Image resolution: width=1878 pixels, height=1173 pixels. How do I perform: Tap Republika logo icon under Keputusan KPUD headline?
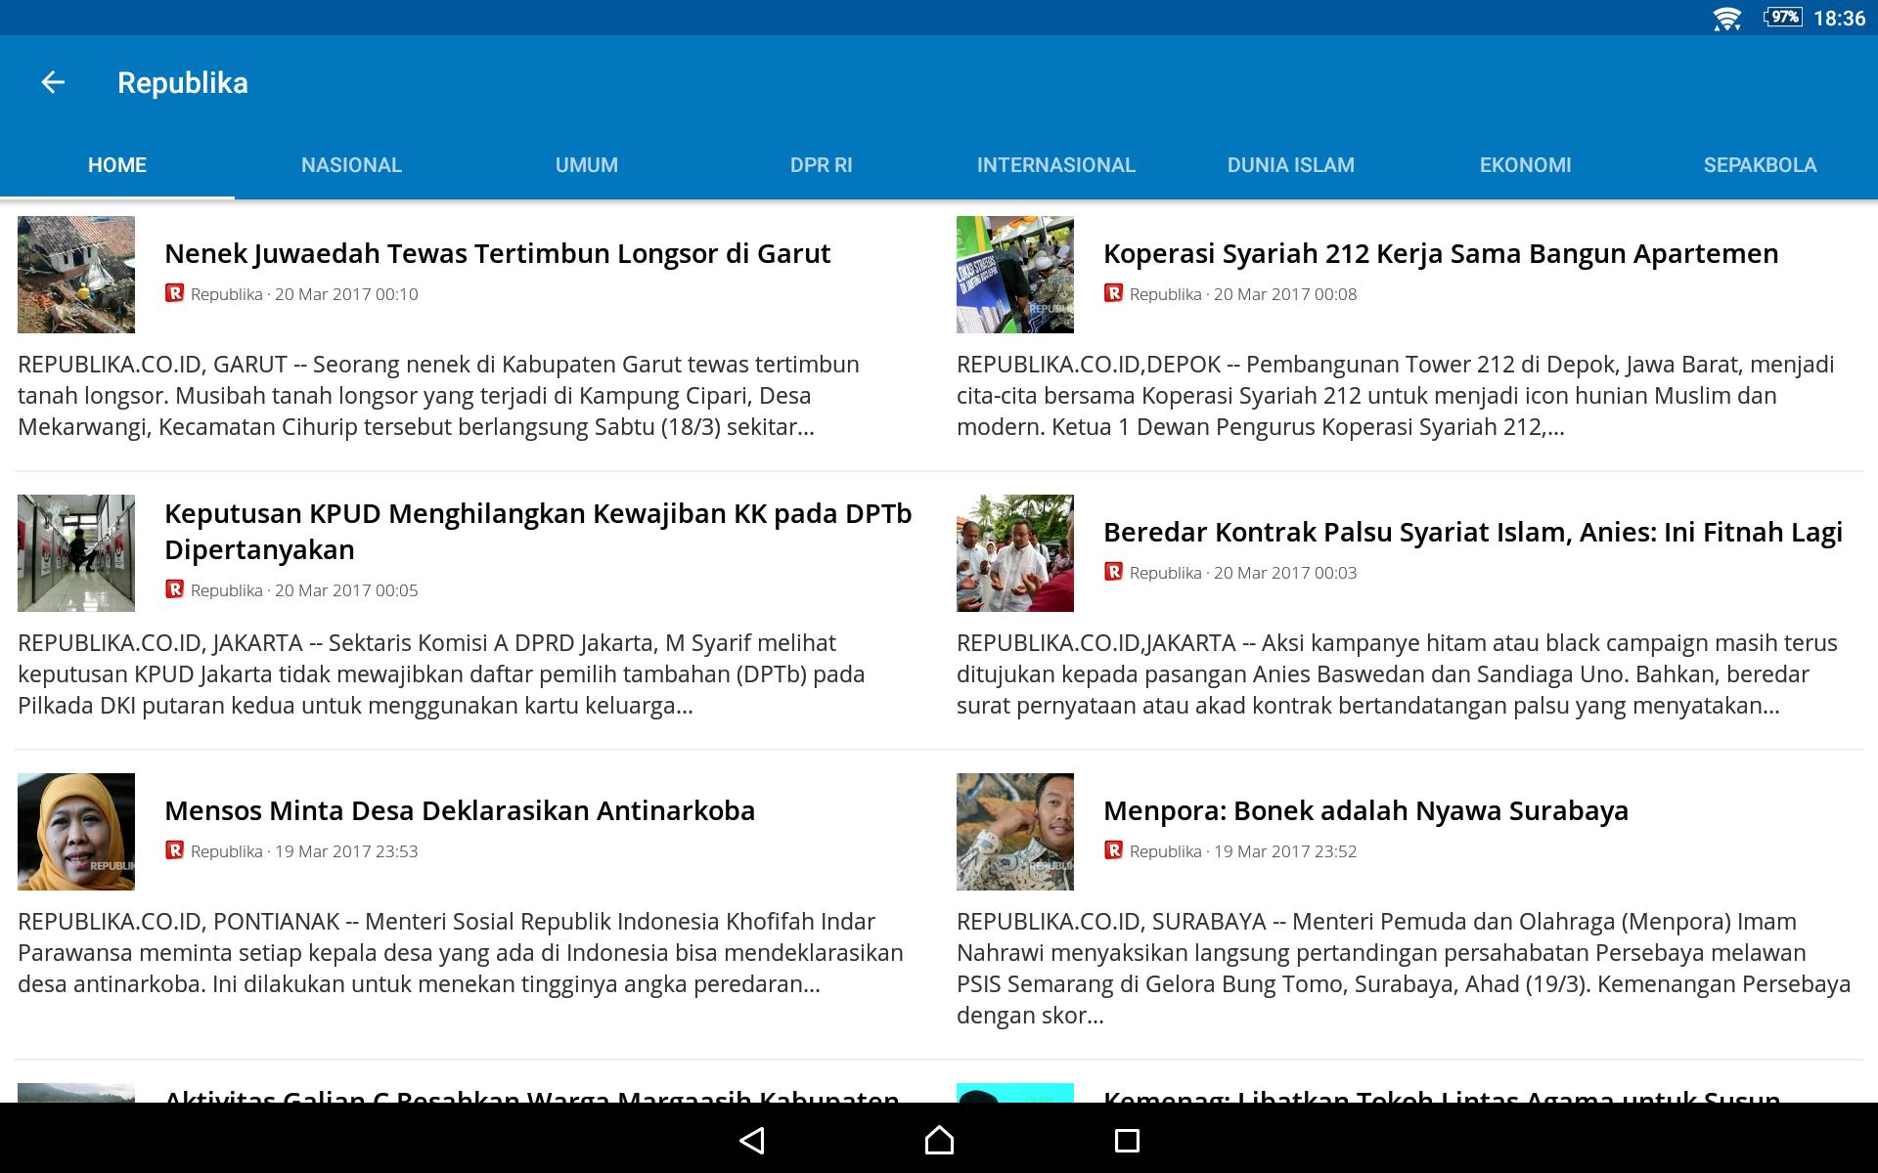click(x=174, y=589)
